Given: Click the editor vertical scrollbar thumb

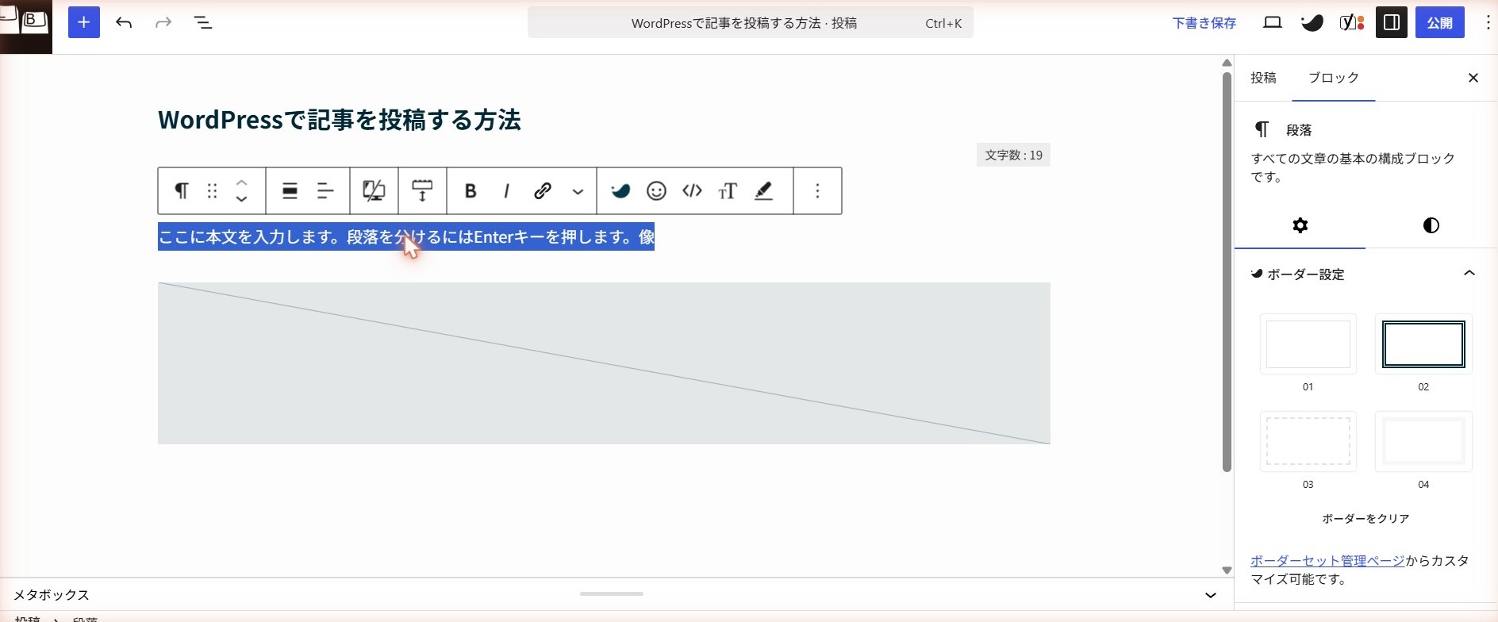Looking at the screenshot, I should [x=1227, y=271].
